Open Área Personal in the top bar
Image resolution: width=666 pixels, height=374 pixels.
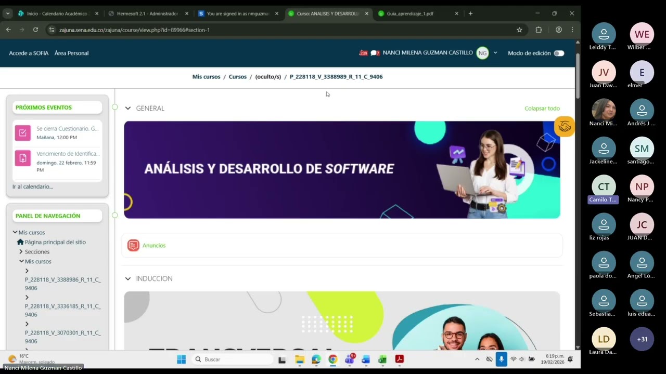coord(71,53)
